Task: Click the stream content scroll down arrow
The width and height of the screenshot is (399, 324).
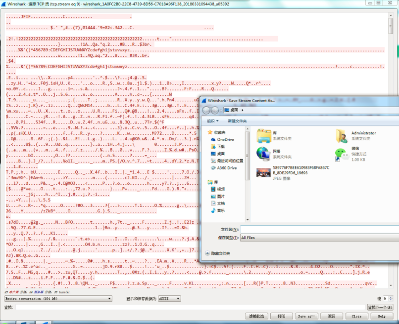Action: 391,285
